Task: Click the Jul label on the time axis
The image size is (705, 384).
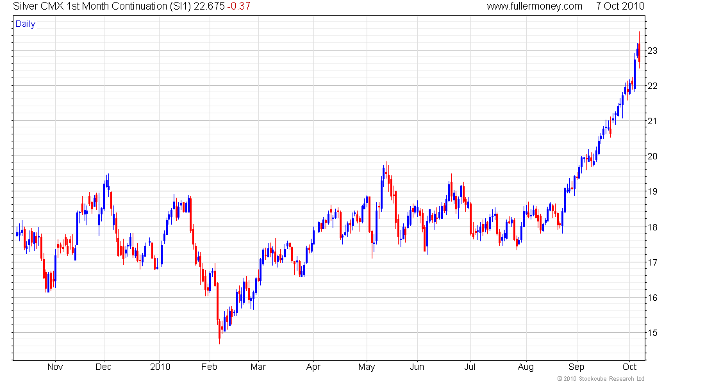Action: click(470, 367)
